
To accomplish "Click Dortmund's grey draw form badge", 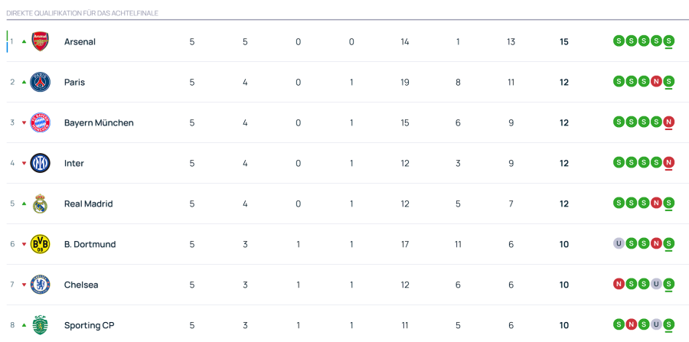I will pyautogui.click(x=619, y=243).
